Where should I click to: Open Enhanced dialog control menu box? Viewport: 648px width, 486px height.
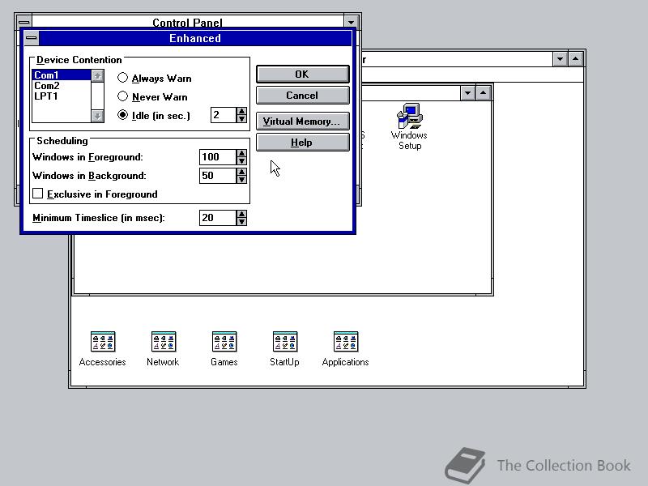coord(32,38)
